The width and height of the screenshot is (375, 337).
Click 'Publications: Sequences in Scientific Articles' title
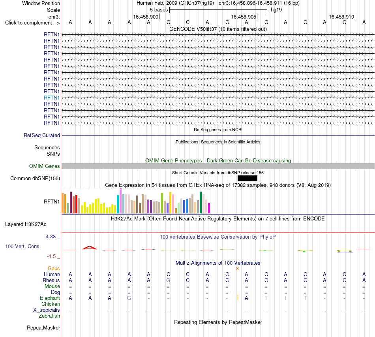[x=218, y=142]
